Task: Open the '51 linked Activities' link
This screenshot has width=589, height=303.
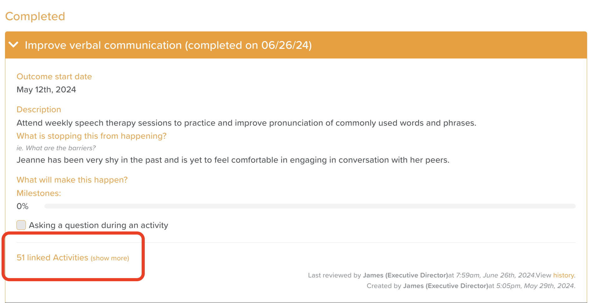Action: point(52,258)
